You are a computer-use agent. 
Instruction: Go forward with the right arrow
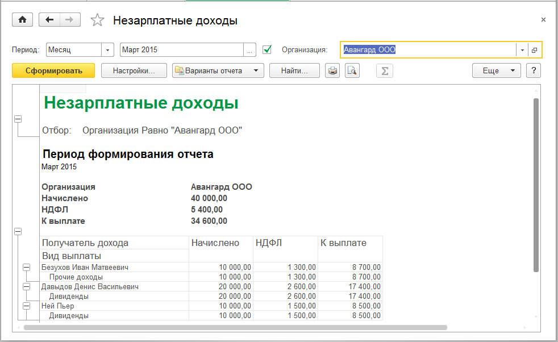pyautogui.click(x=69, y=20)
